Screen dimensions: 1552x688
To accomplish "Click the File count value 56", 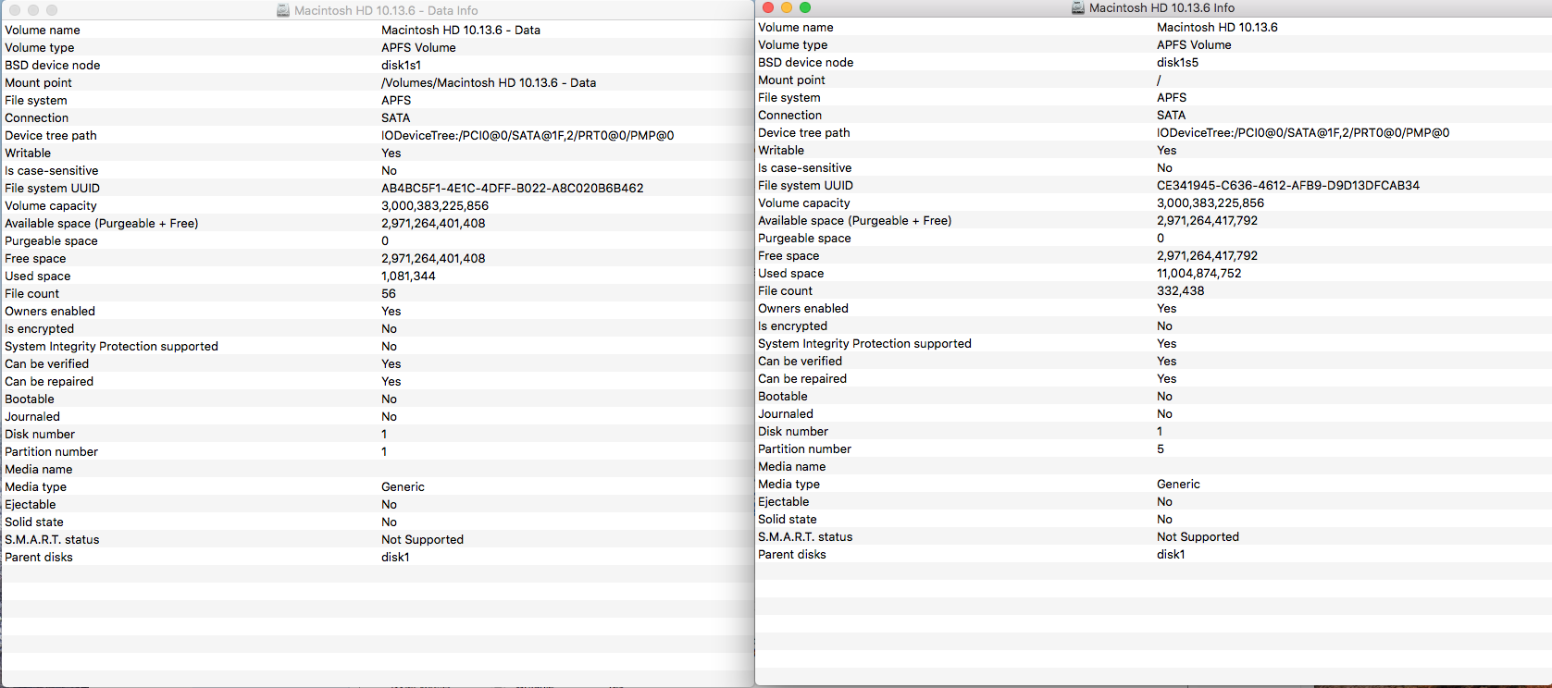I will (389, 294).
